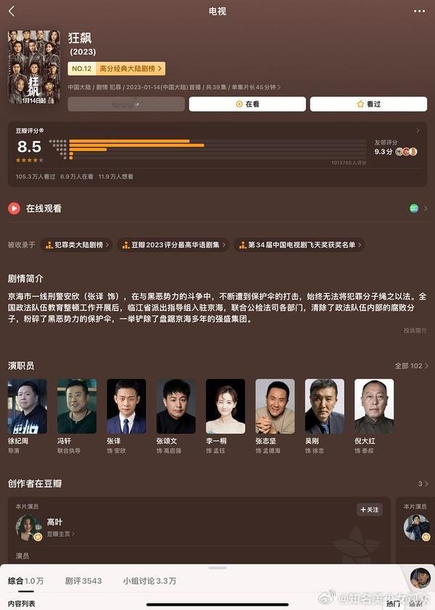Open the three-dot more options menu
The width and height of the screenshot is (435, 610).
(x=419, y=12)
